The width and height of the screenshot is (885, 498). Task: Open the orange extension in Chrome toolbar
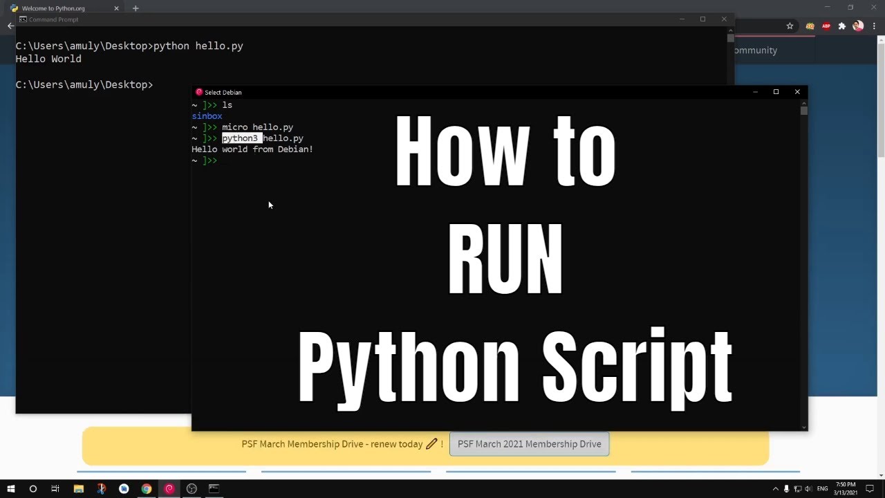click(810, 26)
